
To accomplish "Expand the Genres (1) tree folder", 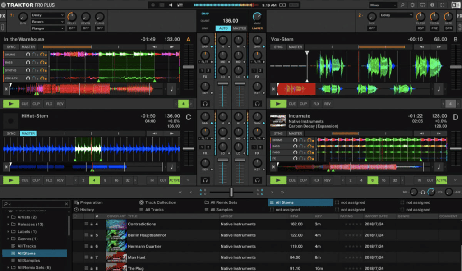I will pyautogui.click(x=8, y=239).
